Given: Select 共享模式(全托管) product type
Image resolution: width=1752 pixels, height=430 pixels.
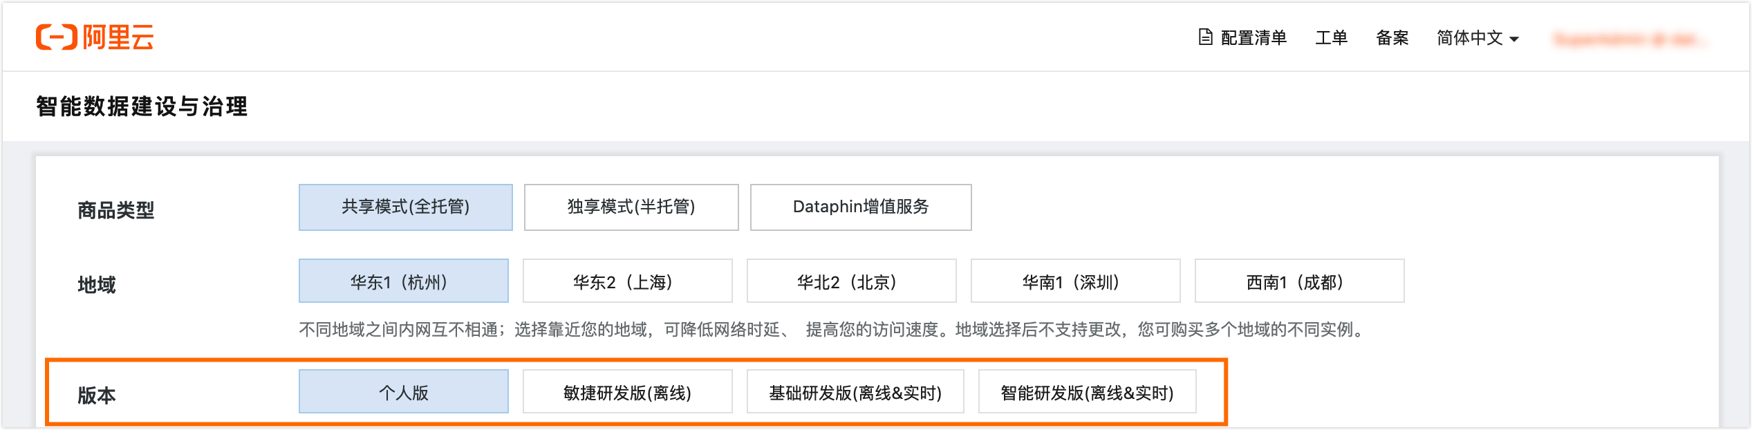Looking at the screenshot, I should (406, 207).
